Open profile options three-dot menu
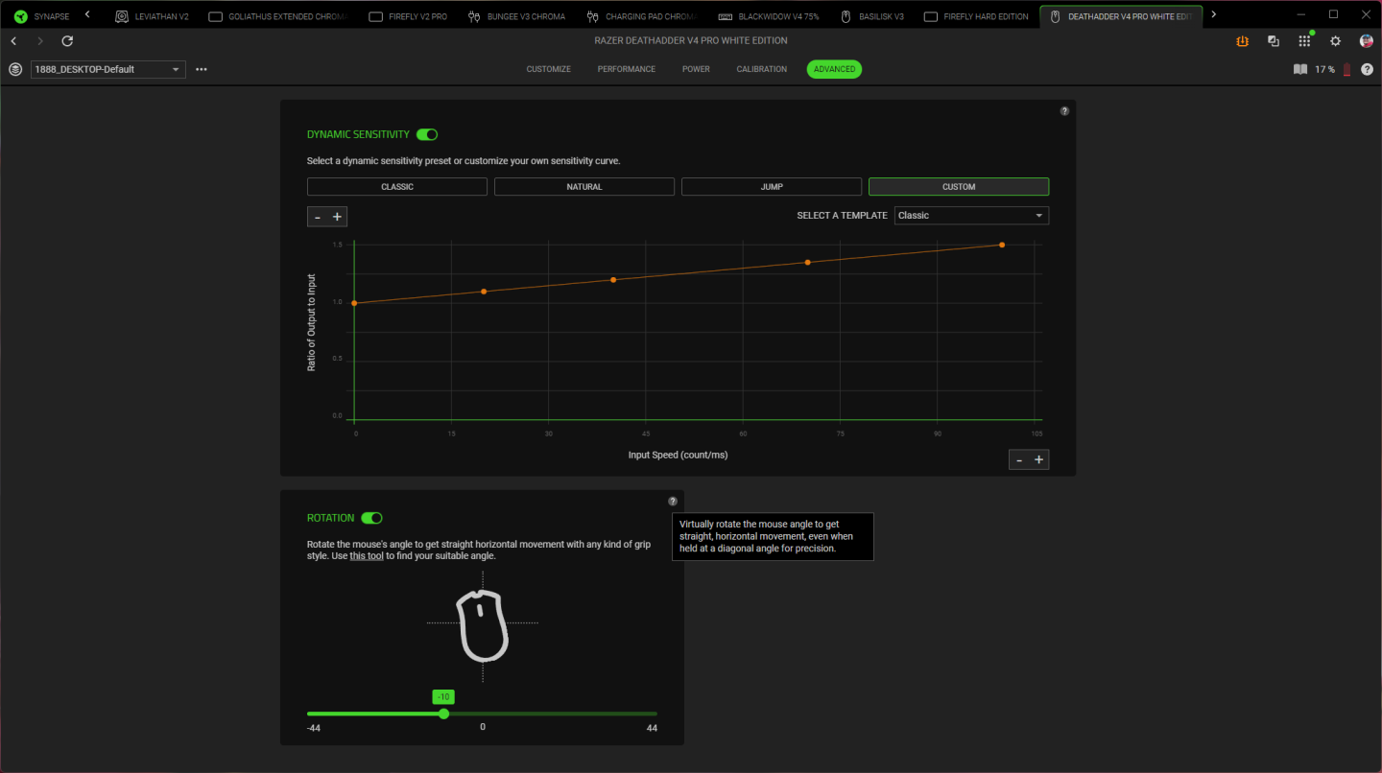1382x773 pixels. point(202,69)
